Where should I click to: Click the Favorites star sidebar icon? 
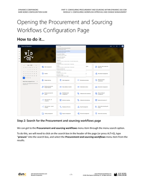[x=19, y=54]
